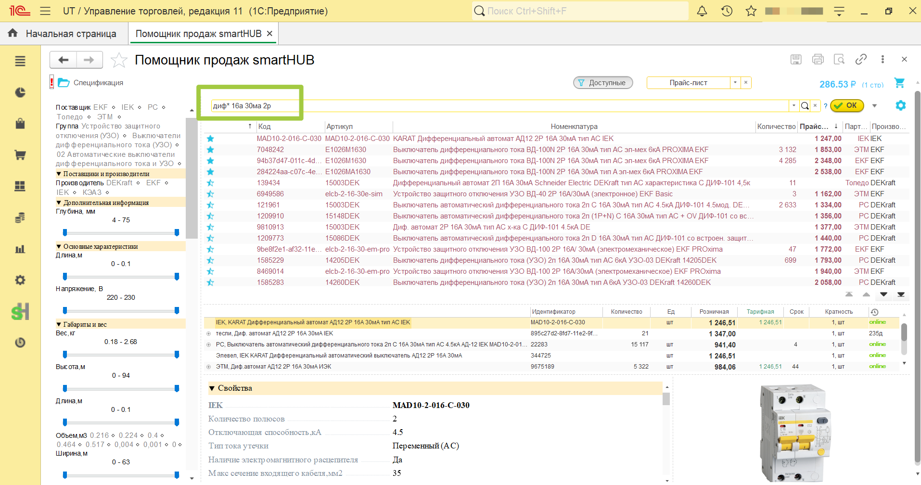Open the gear settings section in sidebar

coord(20,280)
